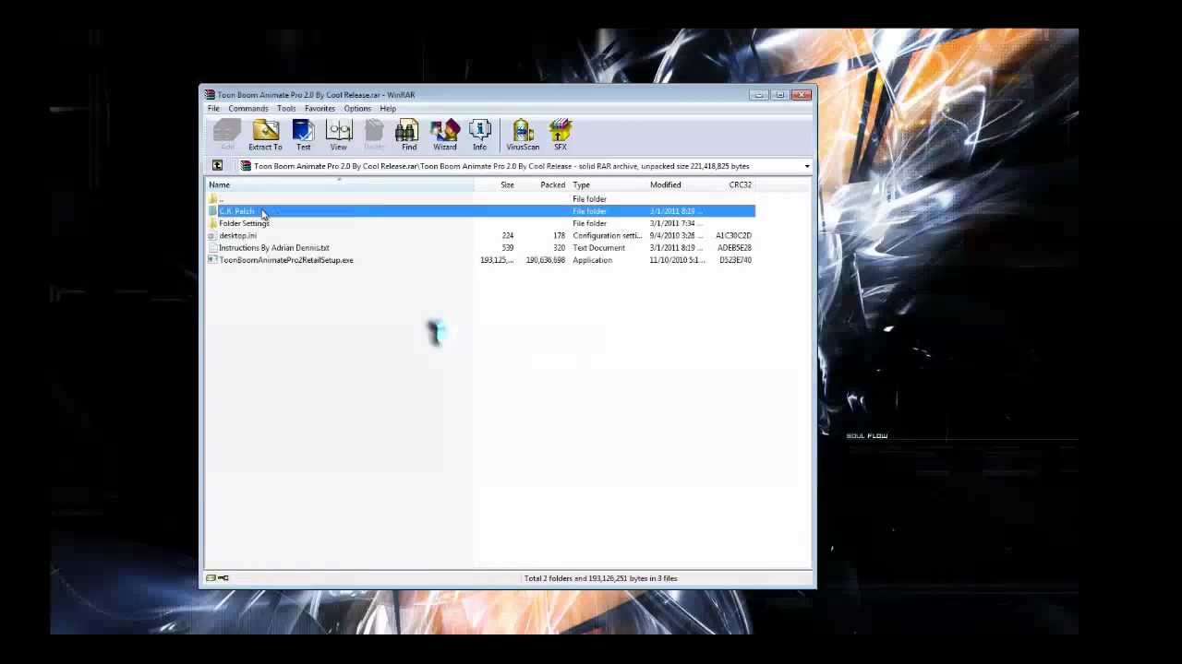The image size is (1182, 664).
Task: Open the Tools menu
Action: 286,109
